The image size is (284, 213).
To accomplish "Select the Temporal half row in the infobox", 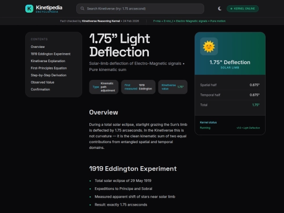I will (x=230, y=95).
